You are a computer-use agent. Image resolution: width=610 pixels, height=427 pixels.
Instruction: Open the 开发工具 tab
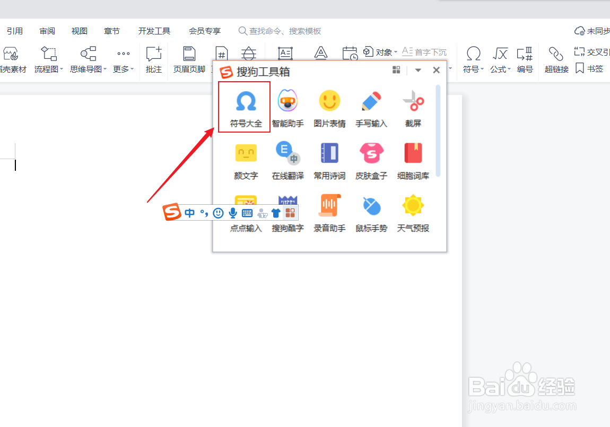click(x=154, y=31)
